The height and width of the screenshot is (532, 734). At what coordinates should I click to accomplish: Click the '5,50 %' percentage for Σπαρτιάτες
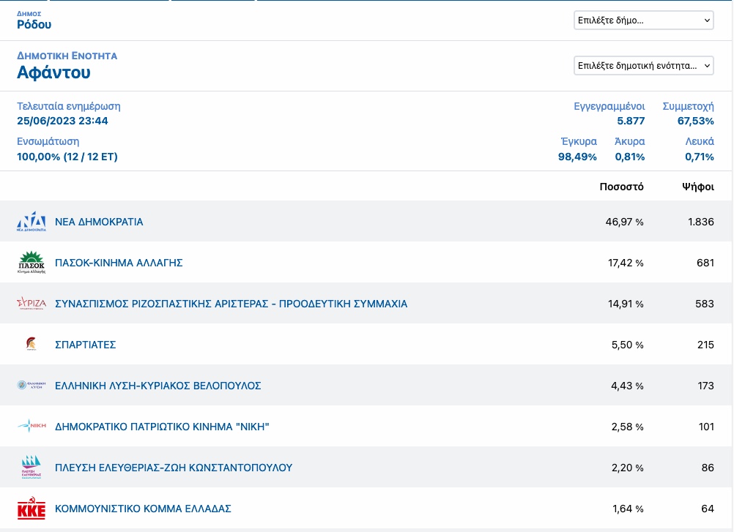[x=627, y=345]
